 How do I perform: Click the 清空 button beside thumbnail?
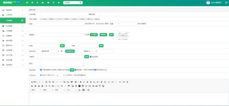(111, 35)
